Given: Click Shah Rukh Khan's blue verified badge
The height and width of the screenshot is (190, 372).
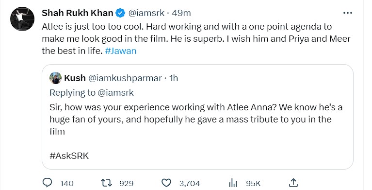Looking at the screenshot, I should (x=120, y=13).
